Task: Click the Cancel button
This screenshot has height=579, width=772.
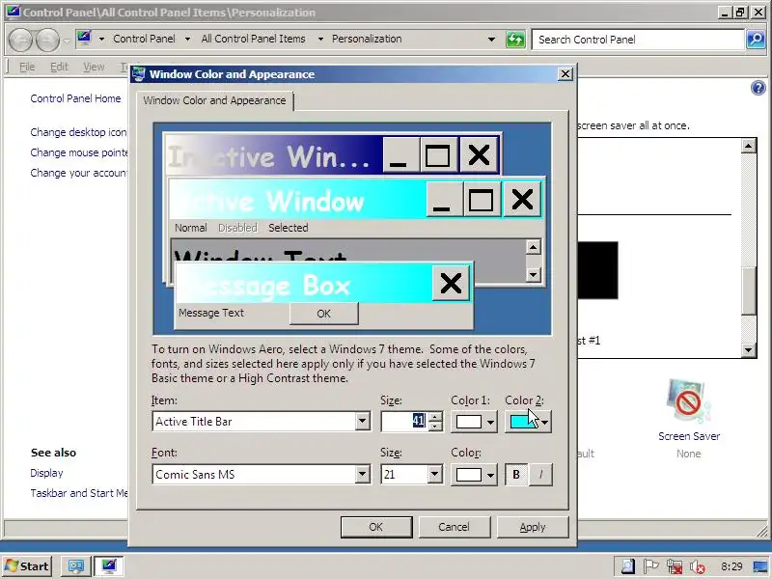Action: point(454,527)
